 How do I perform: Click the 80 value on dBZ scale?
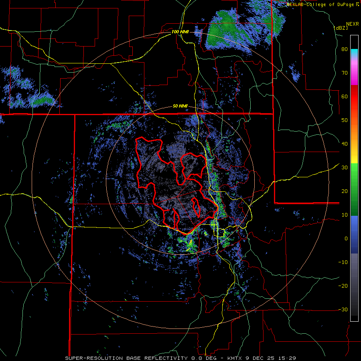pos(345,49)
